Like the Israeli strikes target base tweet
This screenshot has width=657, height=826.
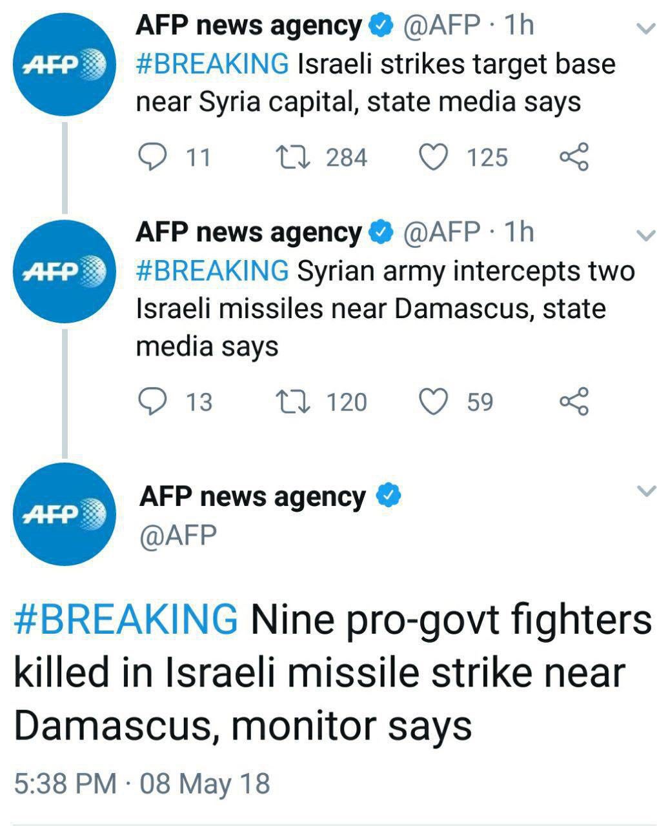coord(434,157)
